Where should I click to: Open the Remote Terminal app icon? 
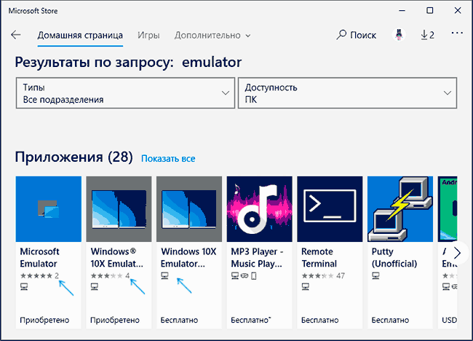[330, 208]
